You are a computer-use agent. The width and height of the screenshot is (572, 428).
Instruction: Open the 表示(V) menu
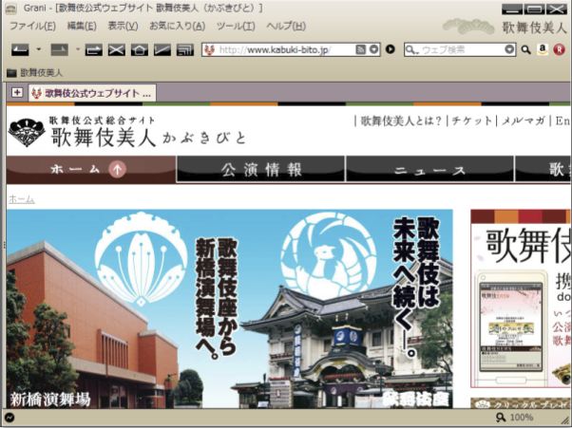tap(123, 27)
